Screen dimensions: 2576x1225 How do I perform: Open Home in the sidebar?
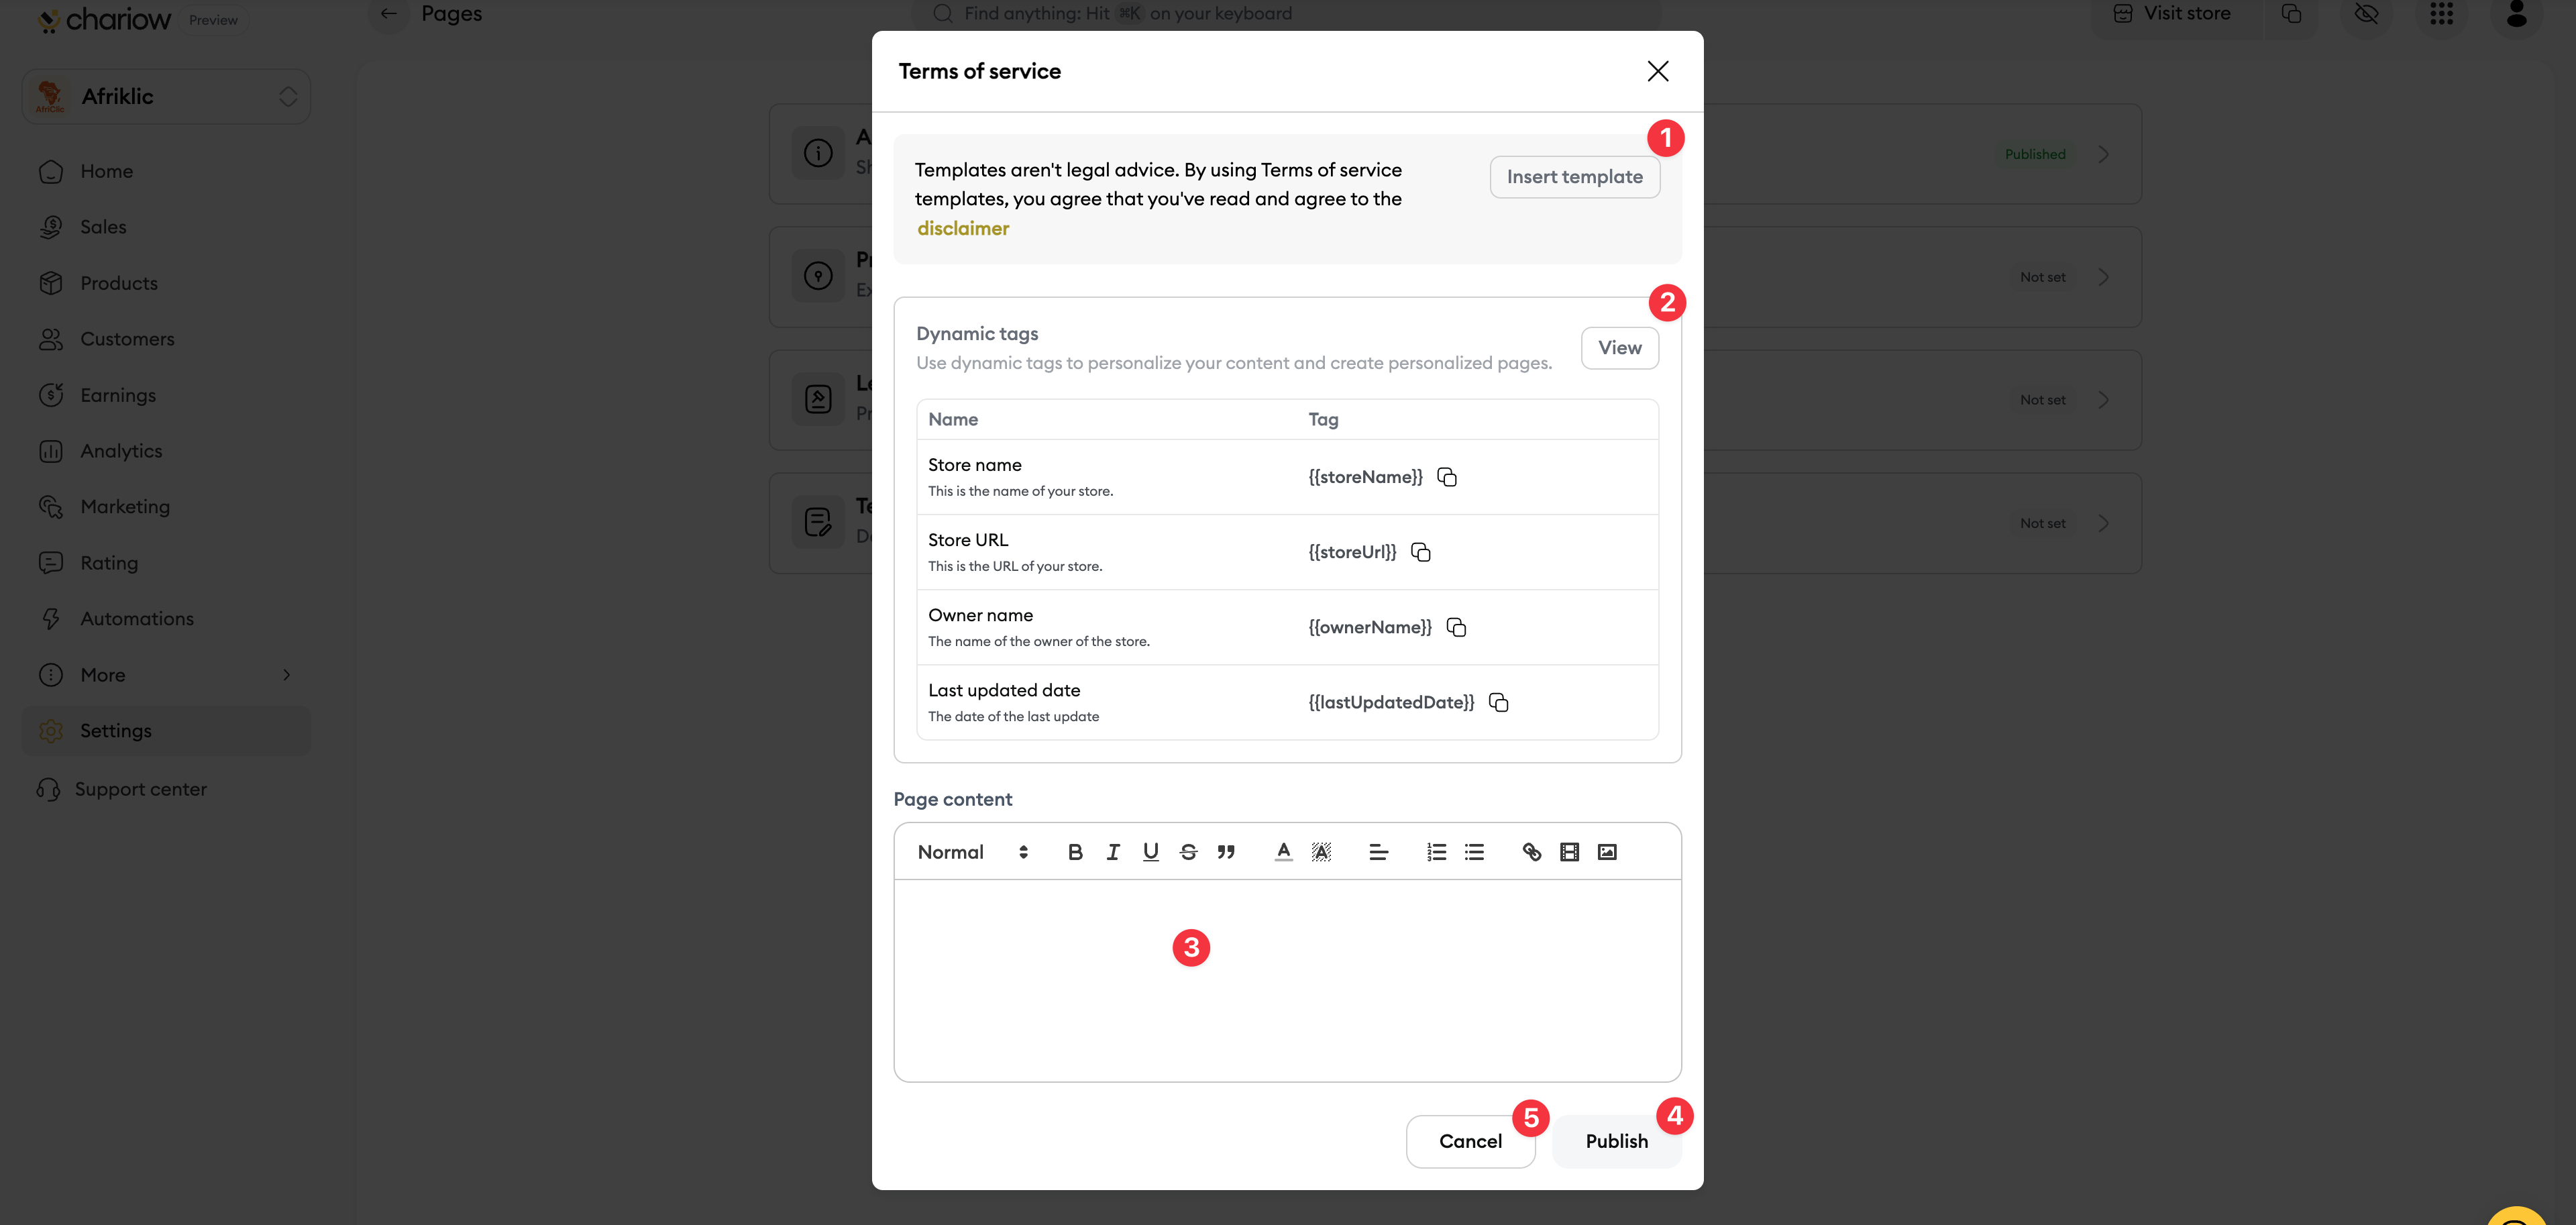click(x=166, y=171)
